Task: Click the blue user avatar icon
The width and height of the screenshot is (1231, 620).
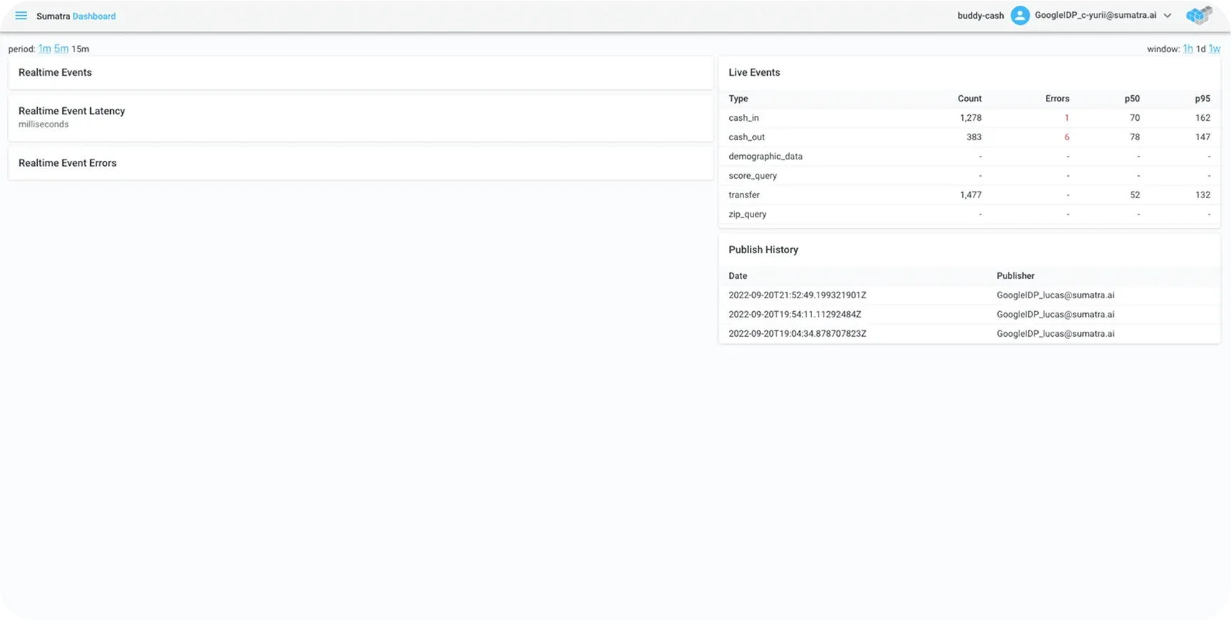Action: [1019, 16]
